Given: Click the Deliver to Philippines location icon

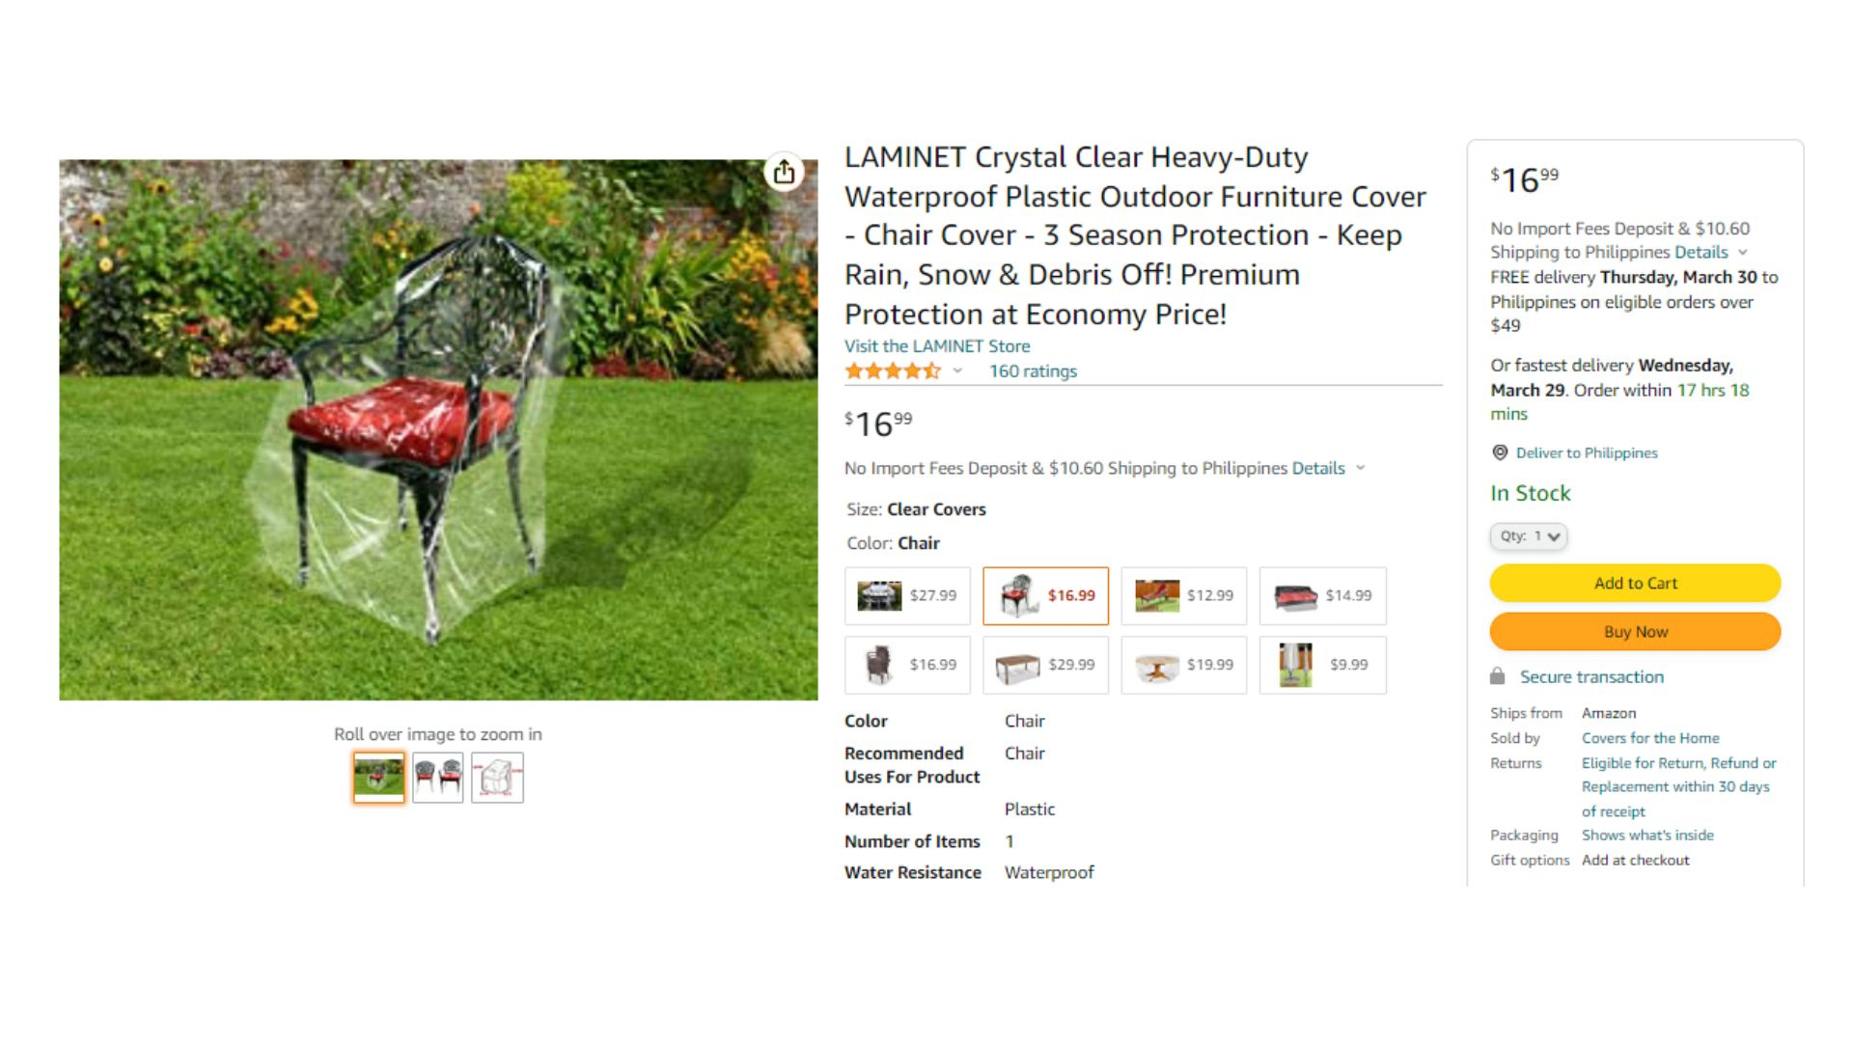Looking at the screenshot, I should [x=1500, y=452].
